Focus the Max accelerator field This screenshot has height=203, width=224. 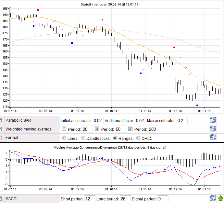(x=182, y=120)
